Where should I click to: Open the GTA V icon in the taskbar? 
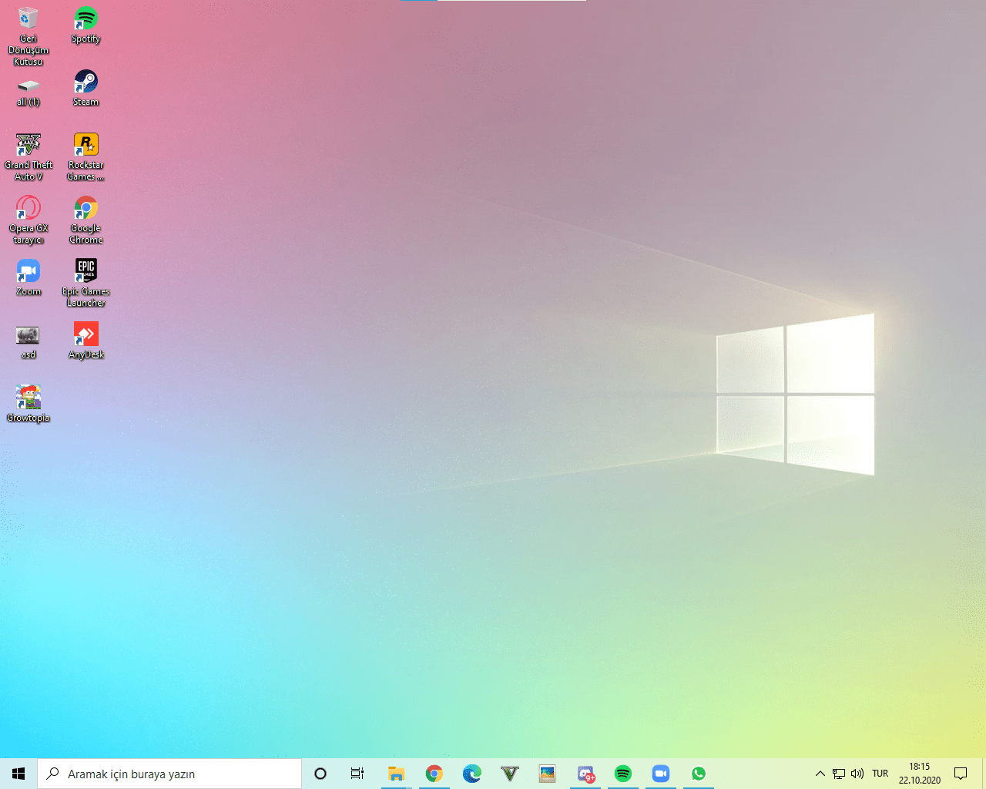pos(510,774)
